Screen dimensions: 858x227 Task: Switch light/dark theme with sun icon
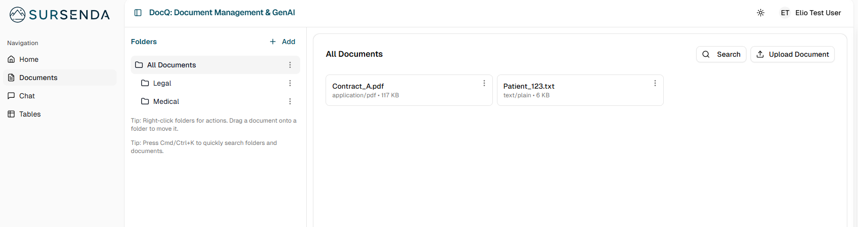(760, 13)
